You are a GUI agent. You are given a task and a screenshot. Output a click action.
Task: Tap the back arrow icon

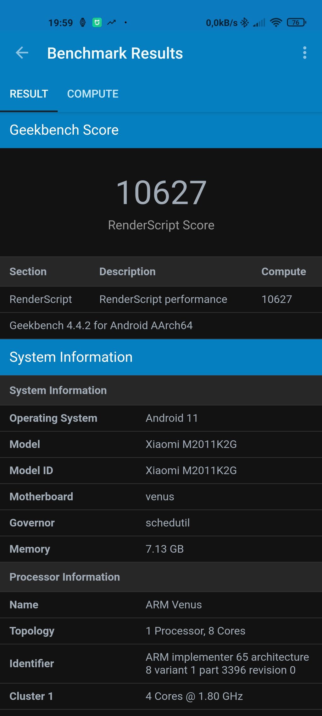[22, 53]
